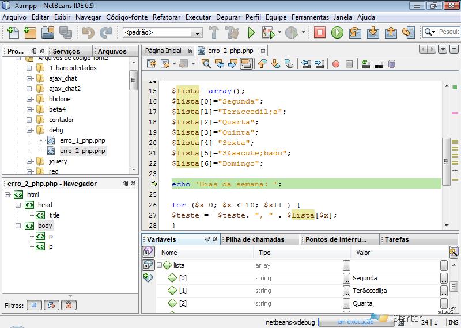The width and height of the screenshot is (461, 328).
Task: Shift the line right in the editor toolbar
Action: [x=319, y=64]
